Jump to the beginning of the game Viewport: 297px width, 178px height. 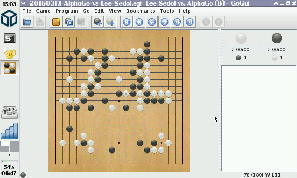[126, 22]
